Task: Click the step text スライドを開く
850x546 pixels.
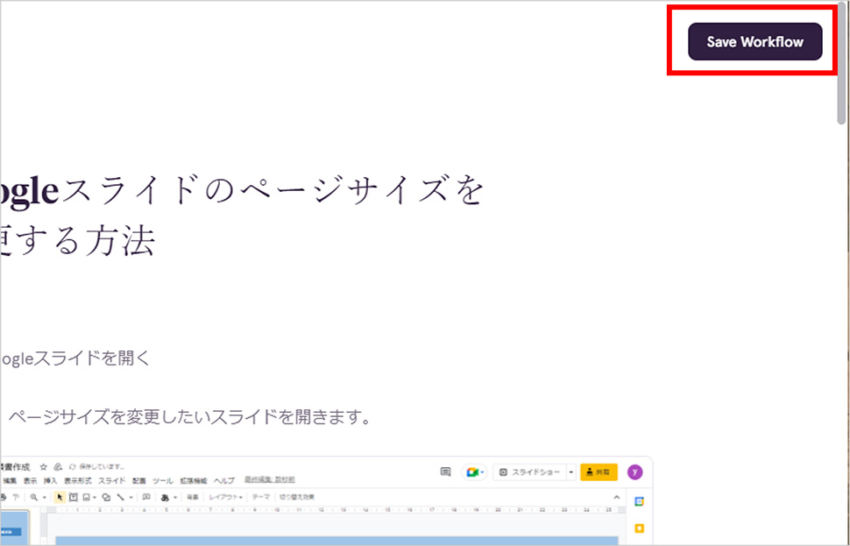Action: [92, 358]
